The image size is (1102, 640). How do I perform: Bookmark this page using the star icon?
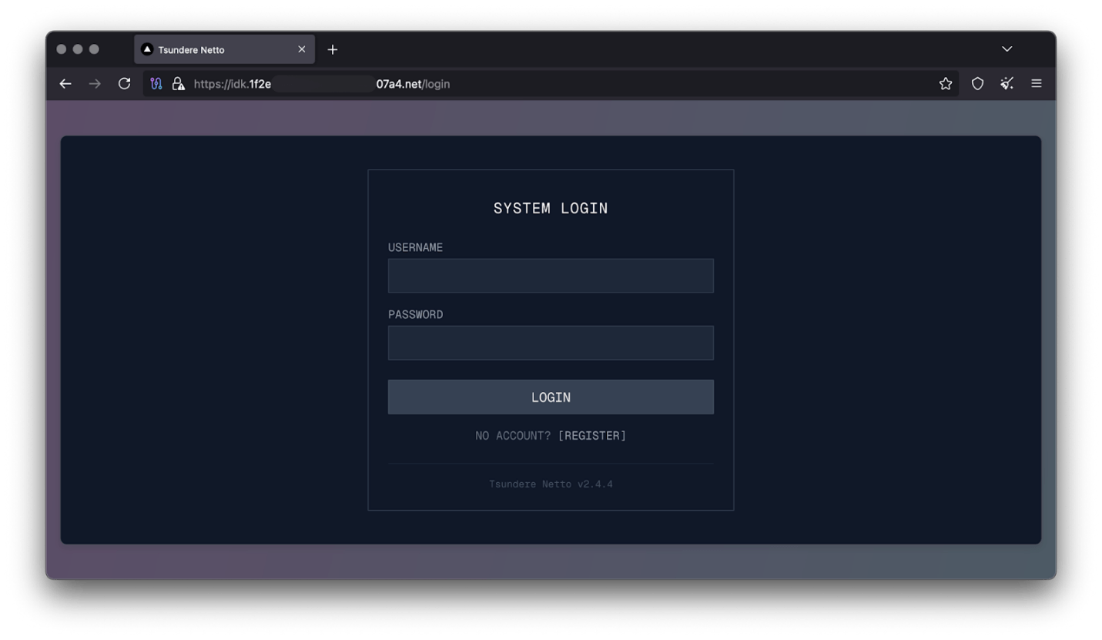945,83
